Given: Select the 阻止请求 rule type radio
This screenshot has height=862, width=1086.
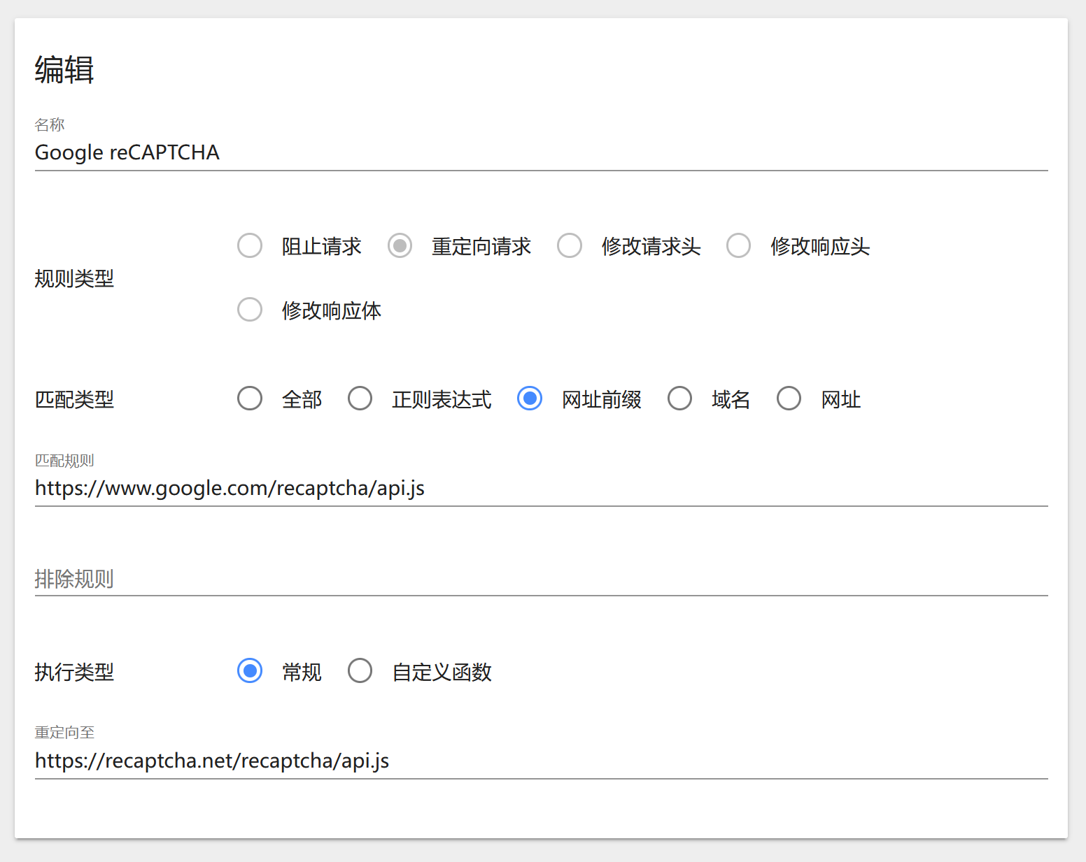Looking at the screenshot, I should (250, 246).
